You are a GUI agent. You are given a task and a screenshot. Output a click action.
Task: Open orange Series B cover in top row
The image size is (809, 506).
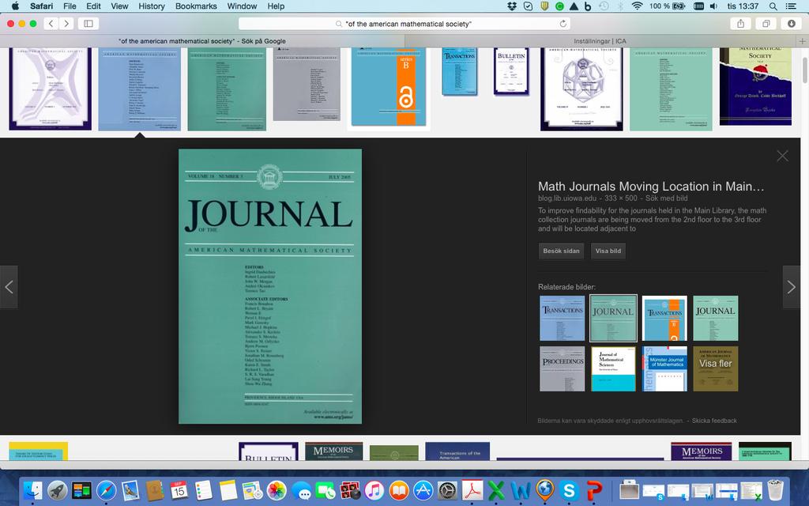click(x=389, y=87)
